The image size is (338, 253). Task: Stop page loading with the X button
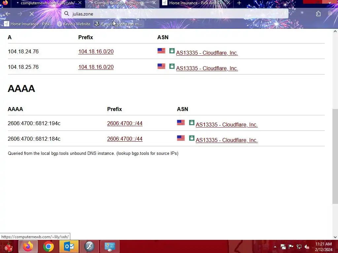[x=31, y=14]
